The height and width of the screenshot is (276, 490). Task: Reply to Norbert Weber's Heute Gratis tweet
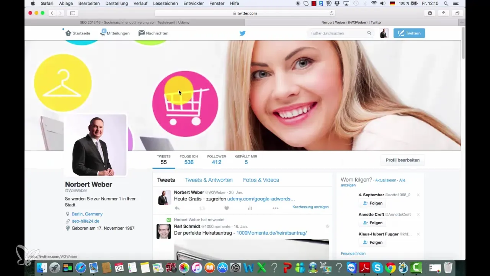coord(177,208)
